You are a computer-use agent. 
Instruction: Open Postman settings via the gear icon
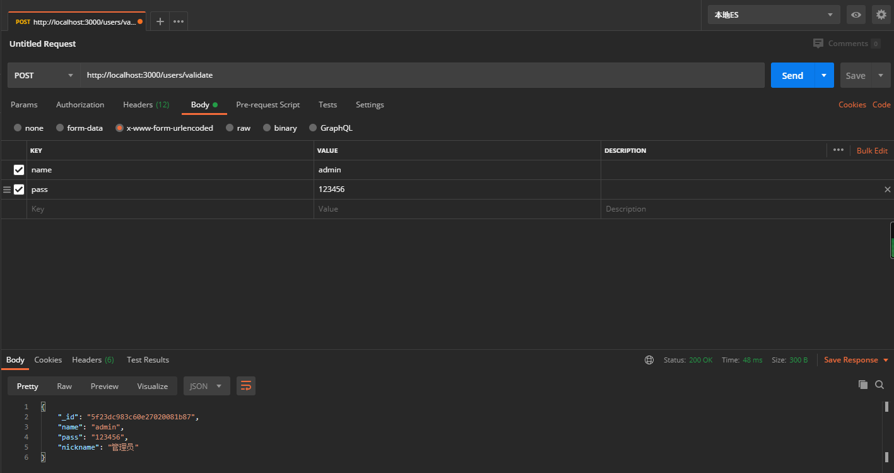coord(881,15)
